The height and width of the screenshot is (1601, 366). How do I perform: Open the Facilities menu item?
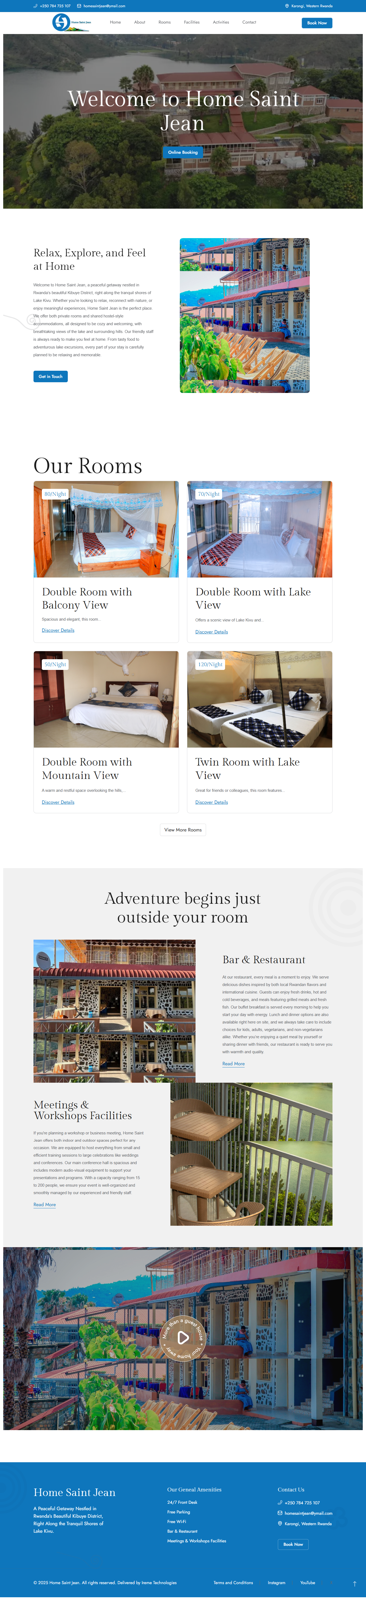point(191,23)
